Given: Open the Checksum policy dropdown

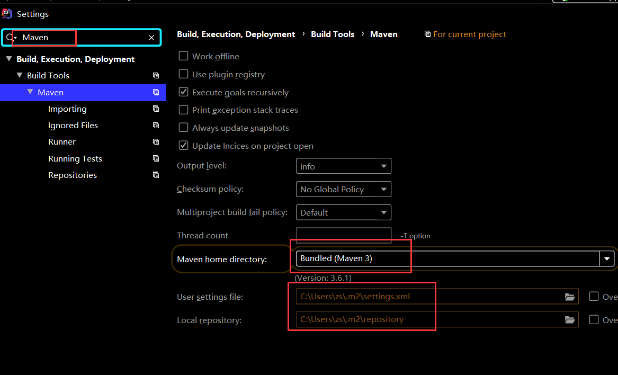Looking at the screenshot, I should click(344, 189).
